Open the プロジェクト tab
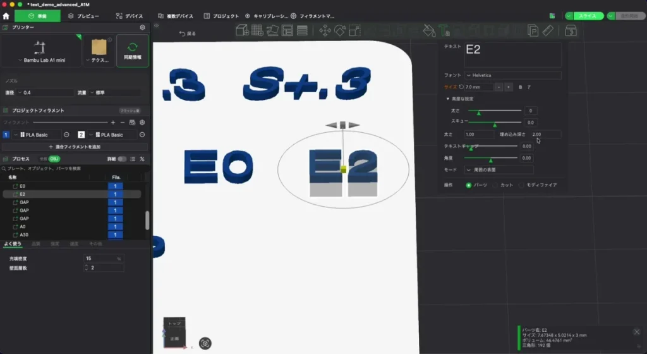 (x=222, y=16)
